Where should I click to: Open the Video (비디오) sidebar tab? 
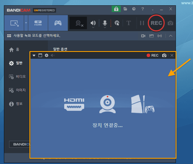[x=17, y=77]
